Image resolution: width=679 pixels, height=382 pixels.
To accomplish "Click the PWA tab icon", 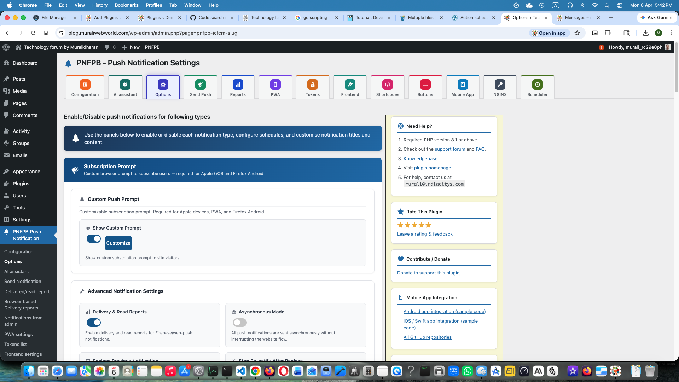I will pyautogui.click(x=275, y=85).
